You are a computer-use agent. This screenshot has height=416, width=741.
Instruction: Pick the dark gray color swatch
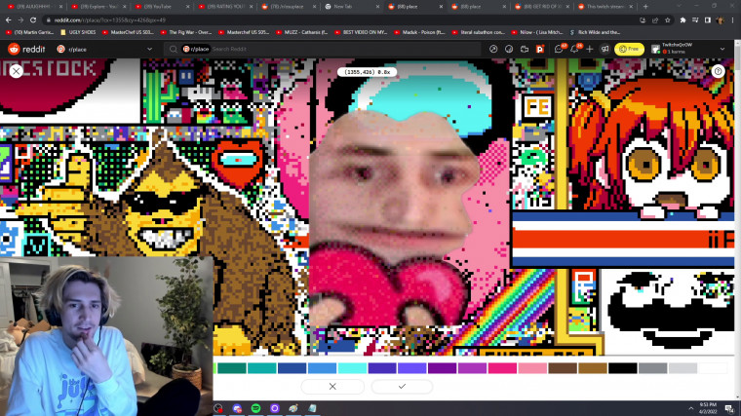point(652,368)
